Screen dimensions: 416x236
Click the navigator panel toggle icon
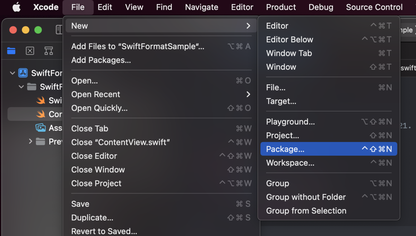click(x=59, y=30)
